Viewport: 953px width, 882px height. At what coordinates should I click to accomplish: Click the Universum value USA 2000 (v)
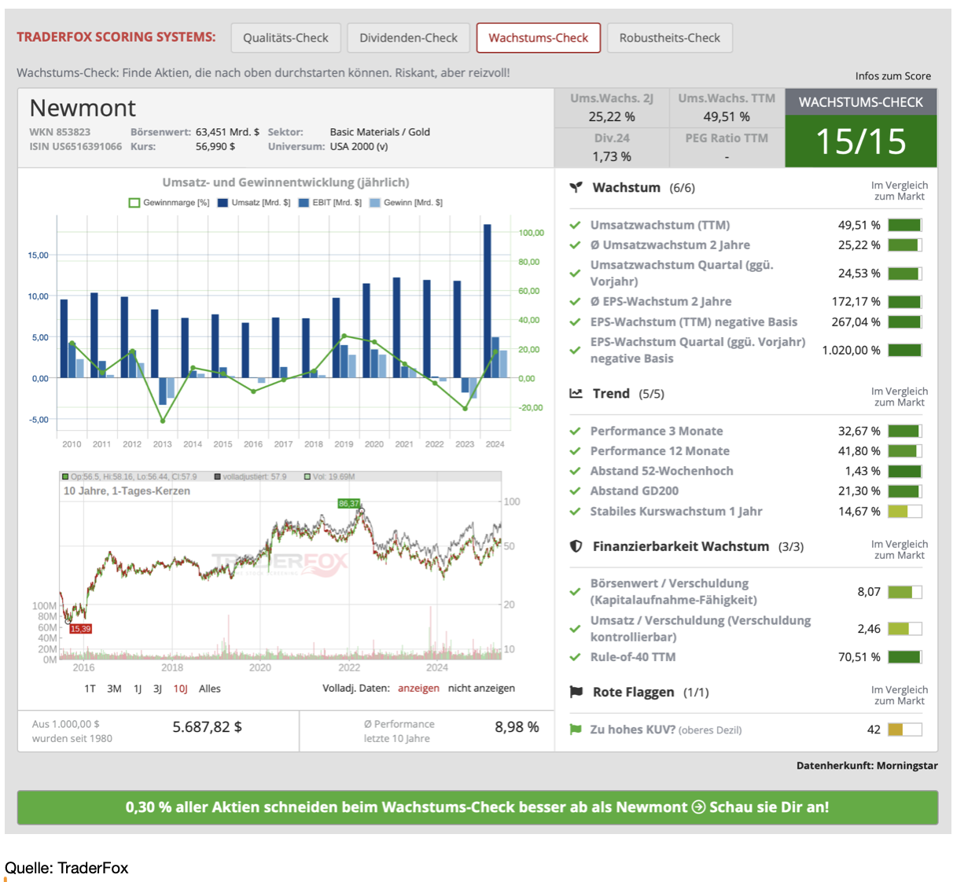click(x=359, y=146)
